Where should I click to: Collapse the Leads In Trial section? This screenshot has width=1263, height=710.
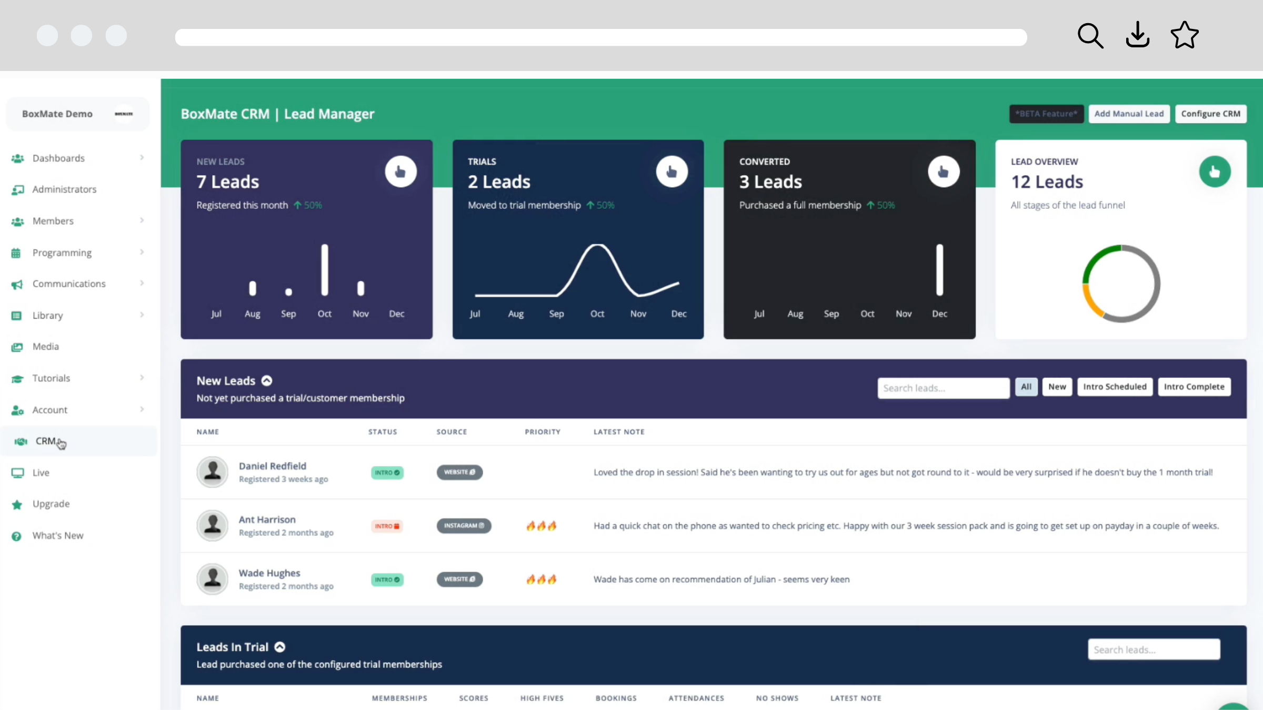coord(279,647)
